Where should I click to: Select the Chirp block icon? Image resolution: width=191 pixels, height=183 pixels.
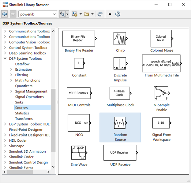[x=120, y=39]
